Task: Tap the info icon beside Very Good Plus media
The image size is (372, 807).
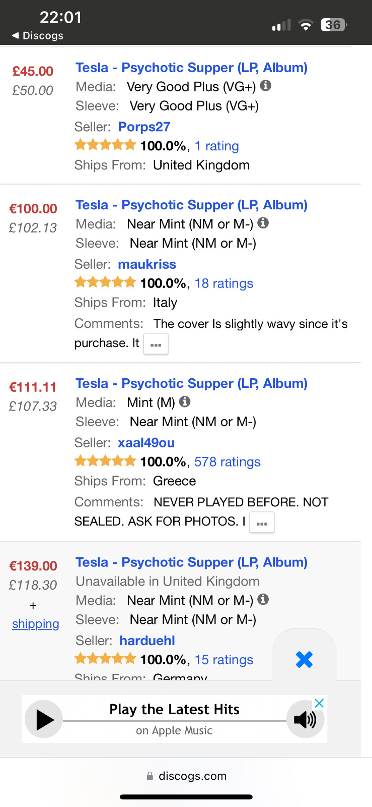Action: [x=266, y=86]
